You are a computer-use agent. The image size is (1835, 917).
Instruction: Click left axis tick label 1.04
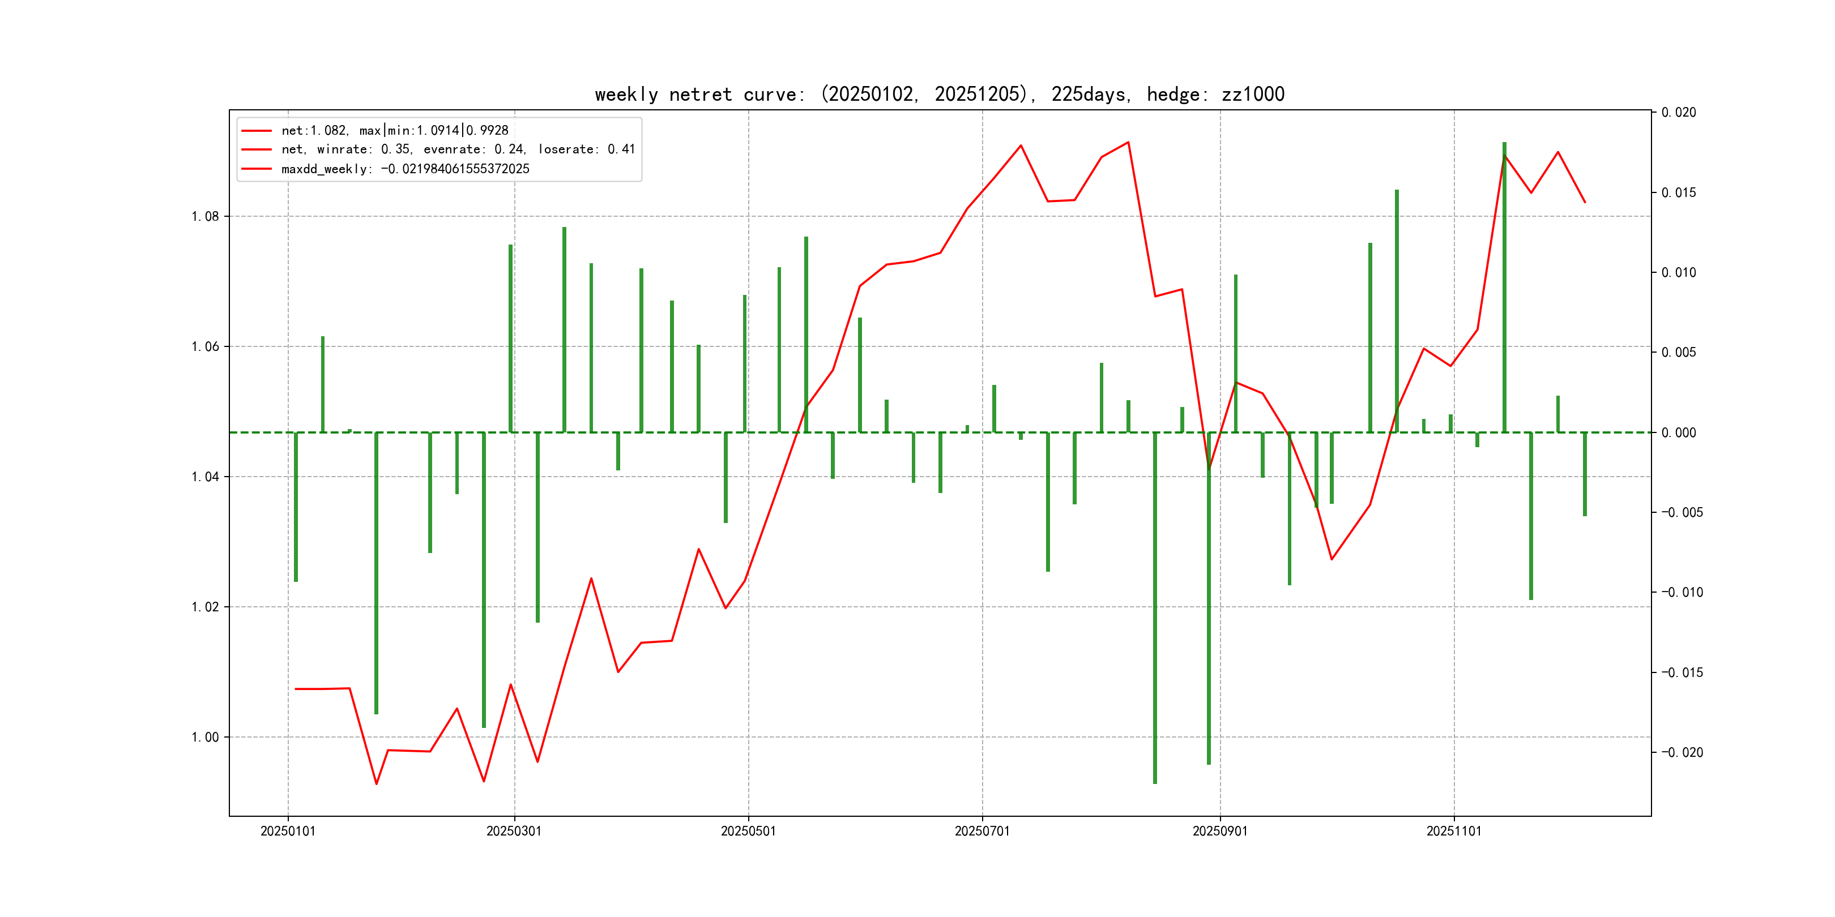[x=205, y=476]
